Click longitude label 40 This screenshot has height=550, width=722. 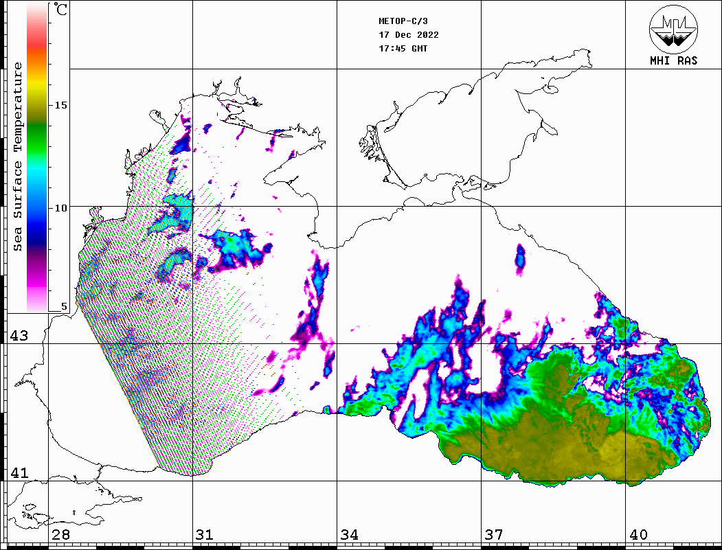click(638, 535)
